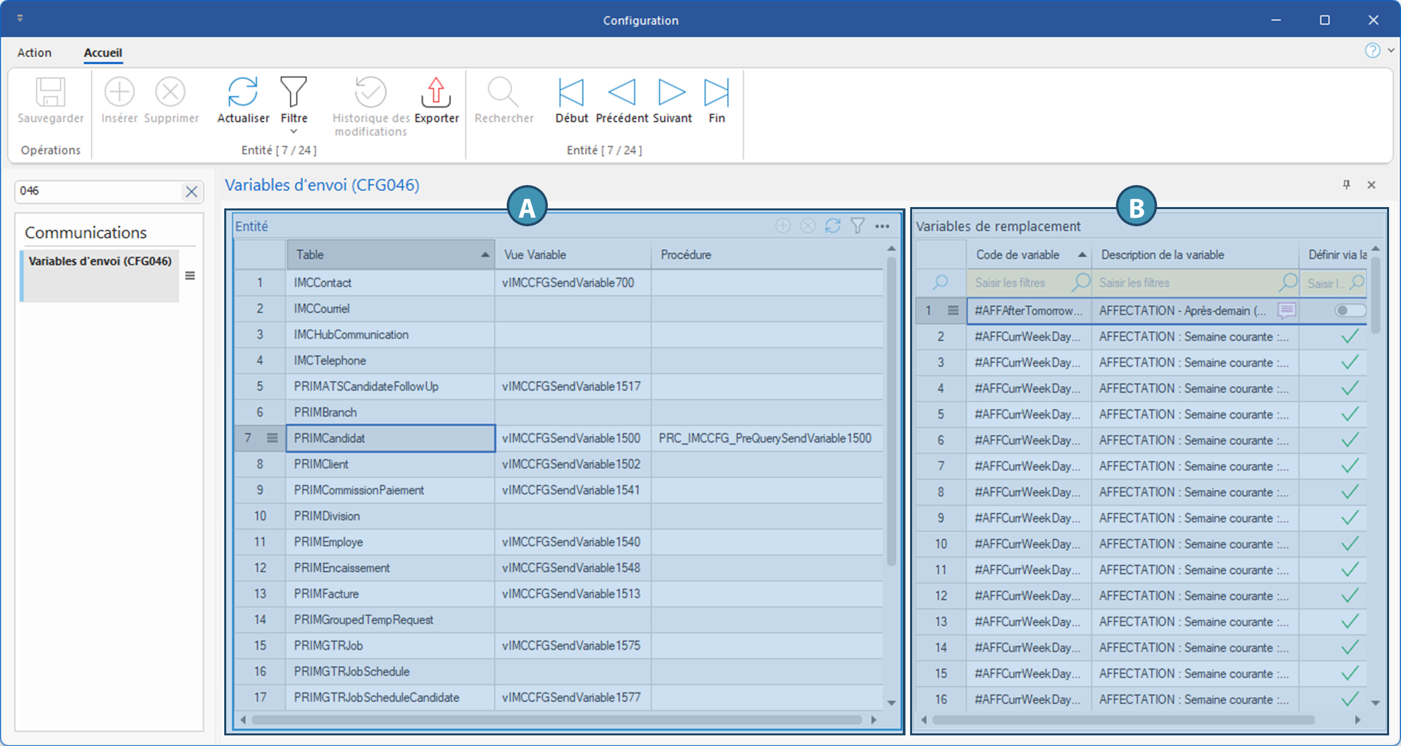Jump to last entity with Fin

716,92
